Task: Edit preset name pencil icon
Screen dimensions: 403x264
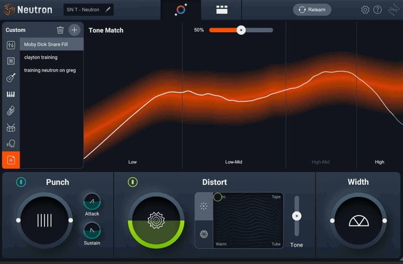Action: [108, 10]
